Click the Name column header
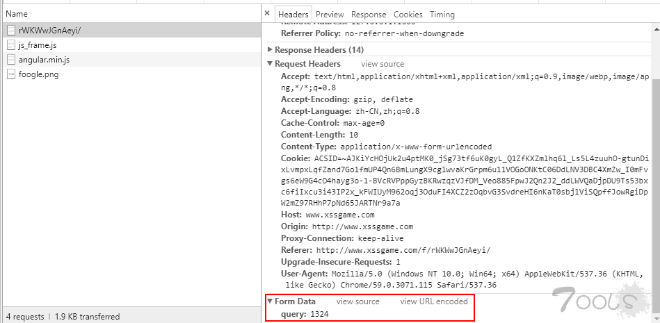The image size is (660, 323). point(131,14)
